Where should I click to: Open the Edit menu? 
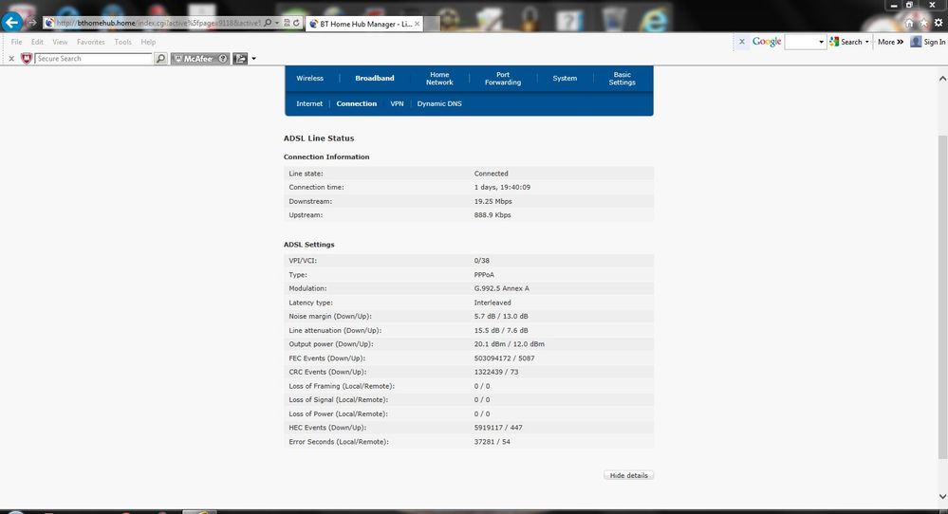tap(37, 42)
